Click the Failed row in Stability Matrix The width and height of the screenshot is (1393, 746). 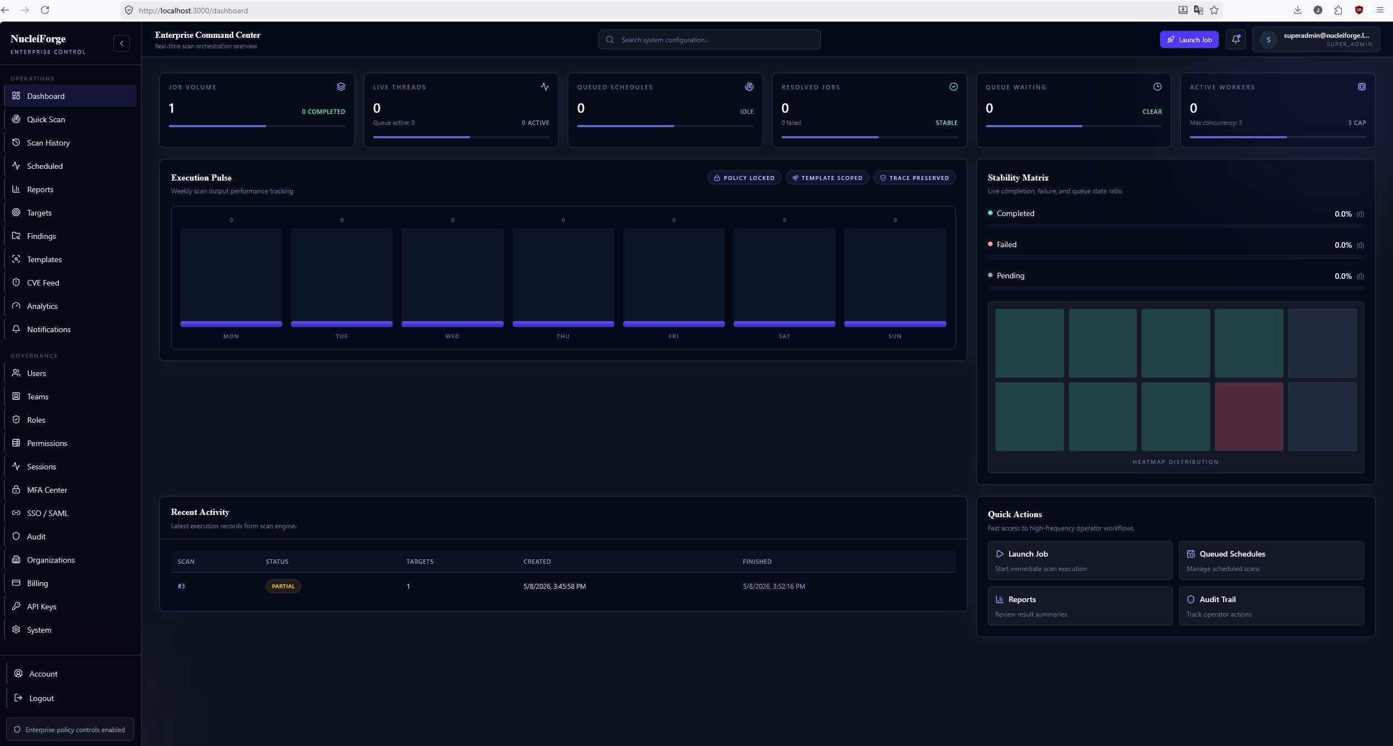tap(1175, 250)
